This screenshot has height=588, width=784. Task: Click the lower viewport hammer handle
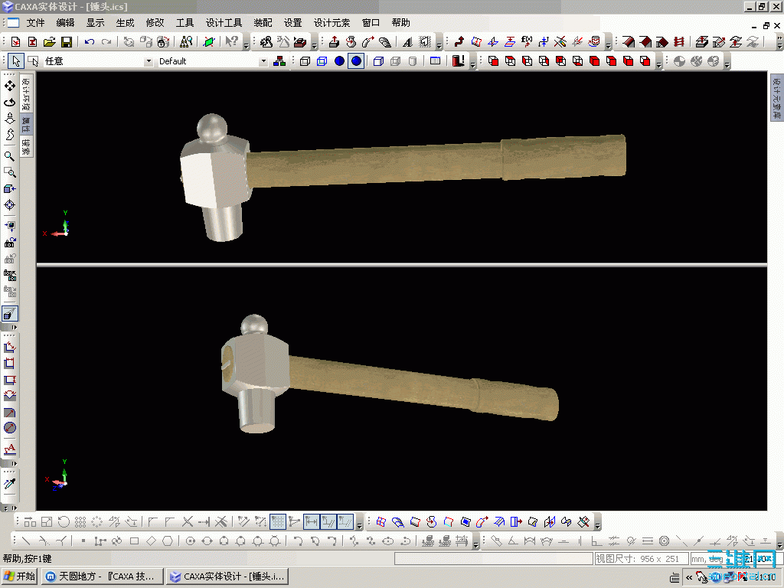pyautogui.click(x=424, y=388)
